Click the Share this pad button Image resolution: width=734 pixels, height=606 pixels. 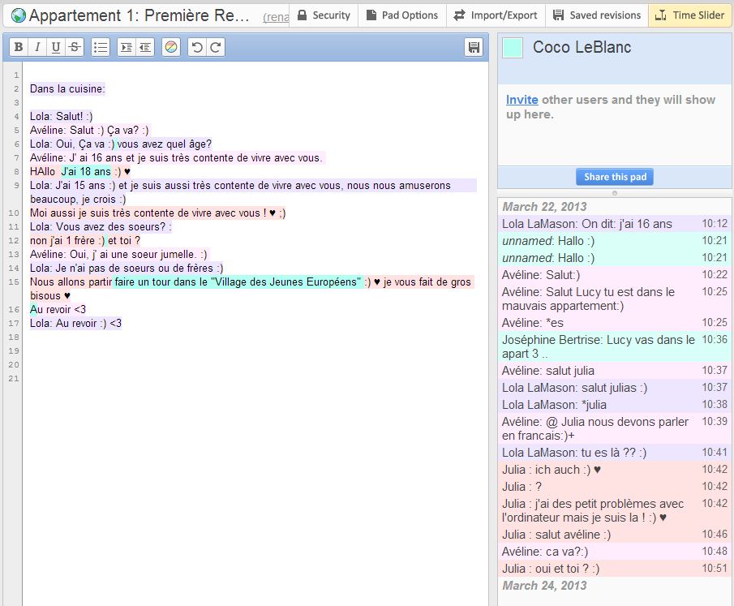[x=614, y=177]
